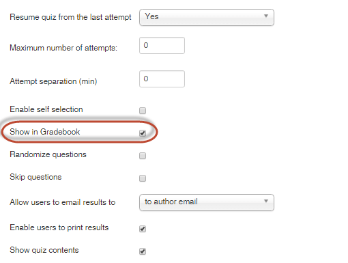Viewport: 348px width, 263px height.
Task: Tick the Randomize questions checkbox
Action: 143,156
